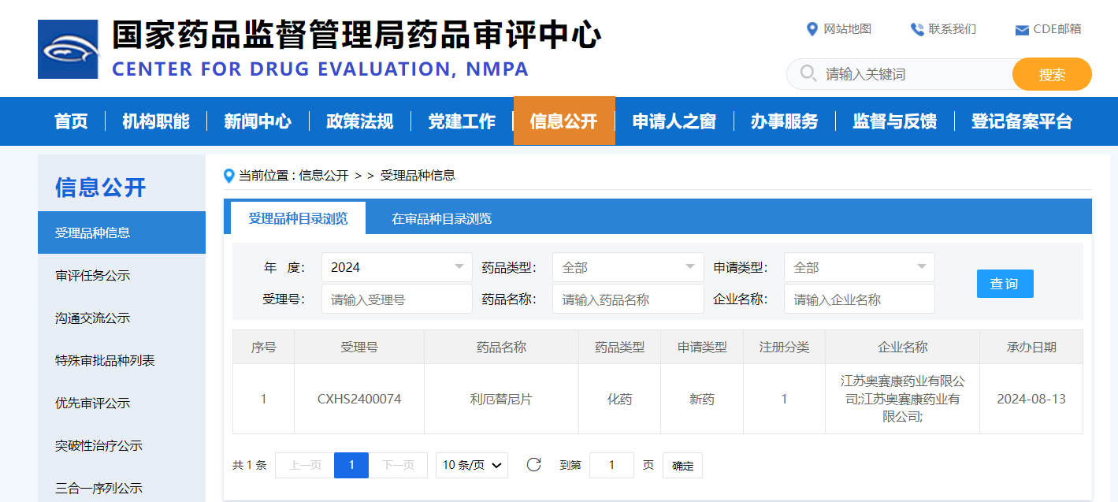Screen dimensions: 1118x502
Task: Click the date 2024-08-13
Action: coord(1031,399)
